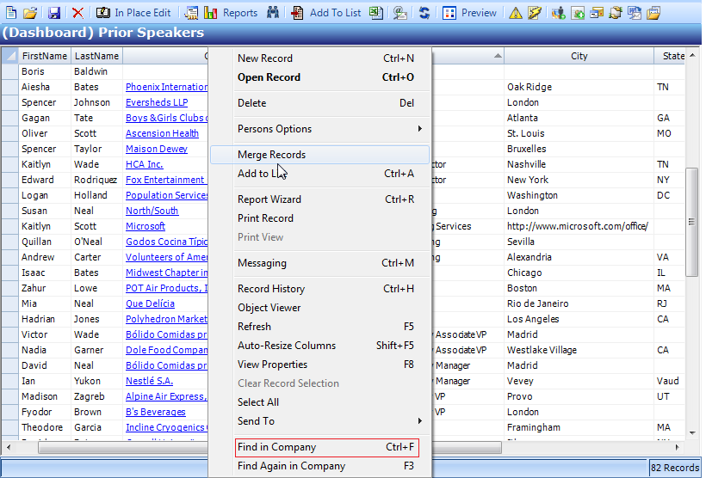Click the open folder window icon at toolbar end
The height and width of the screenshot is (478, 706).
pos(653,13)
